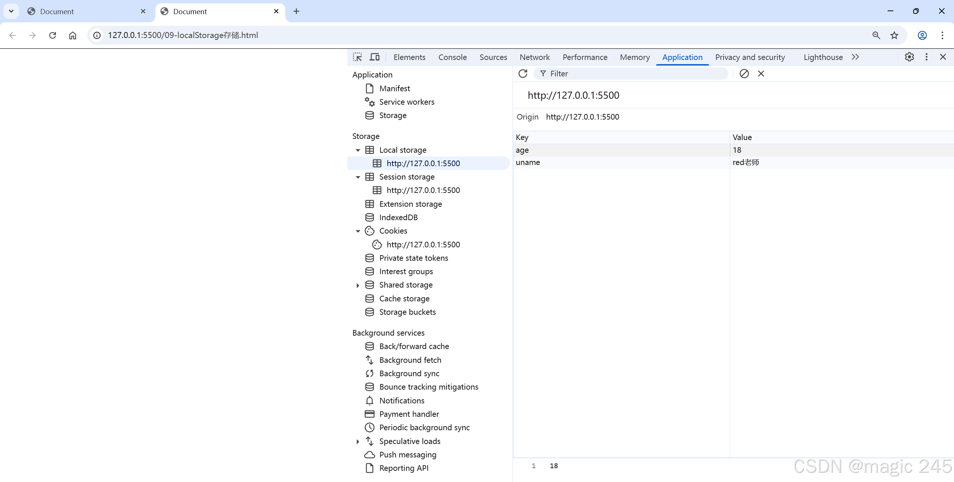954x482 pixels.
Task: Click the refresh storage icon
Action: (x=523, y=74)
